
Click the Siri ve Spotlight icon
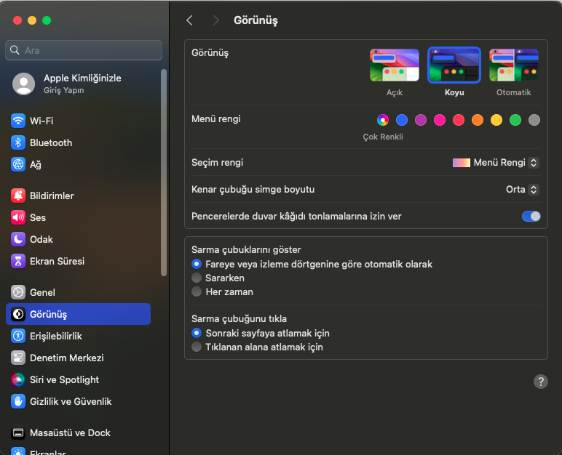click(x=18, y=379)
